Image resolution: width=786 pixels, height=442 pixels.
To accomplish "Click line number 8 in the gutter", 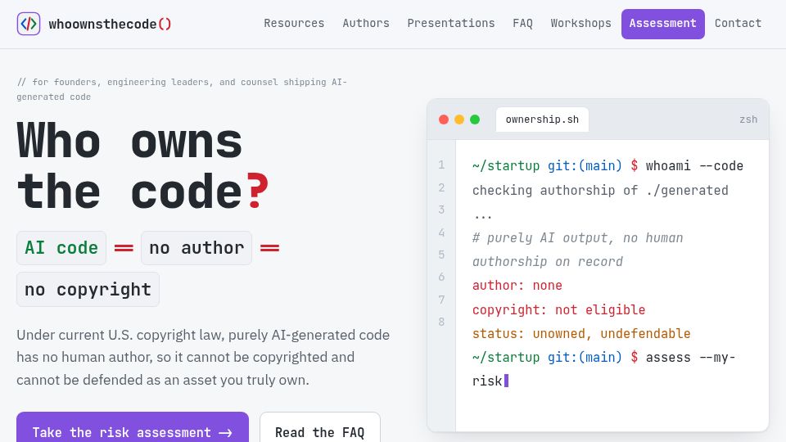I will coord(441,322).
